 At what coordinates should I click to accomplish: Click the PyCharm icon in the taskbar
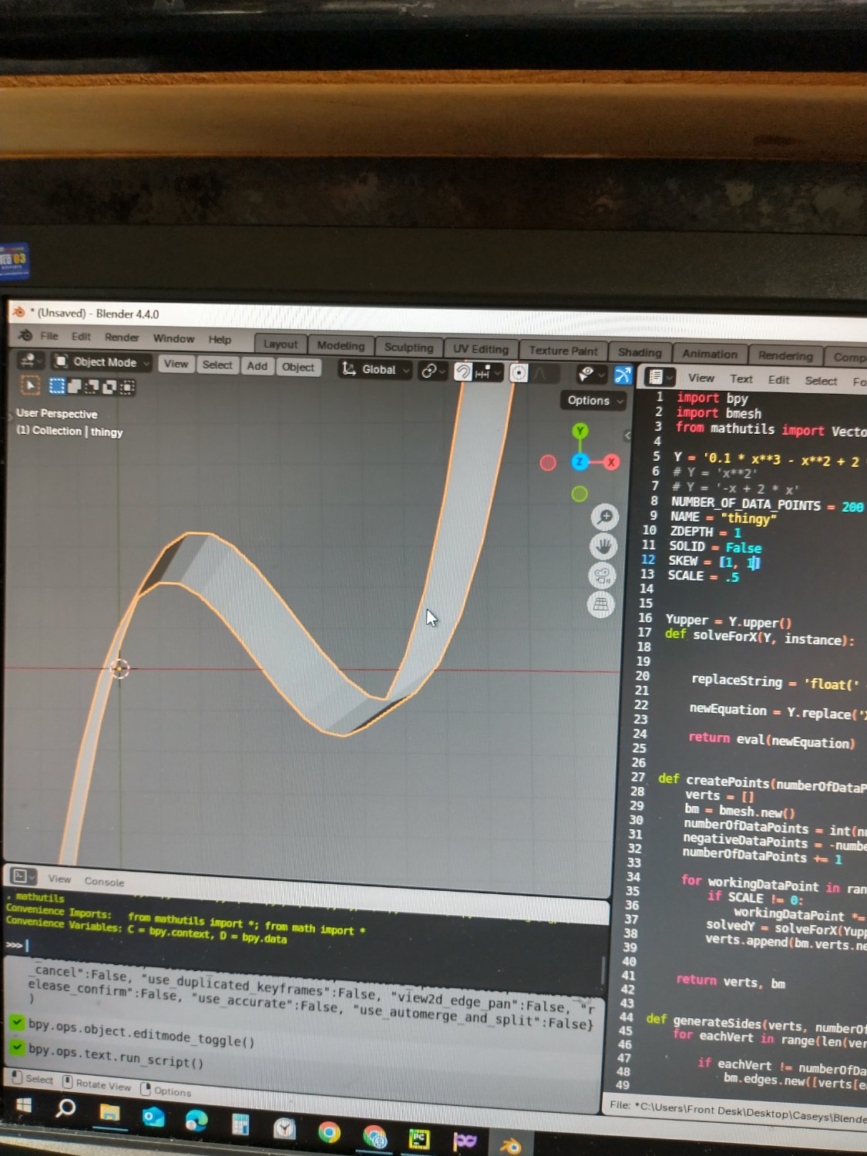coord(419,1138)
